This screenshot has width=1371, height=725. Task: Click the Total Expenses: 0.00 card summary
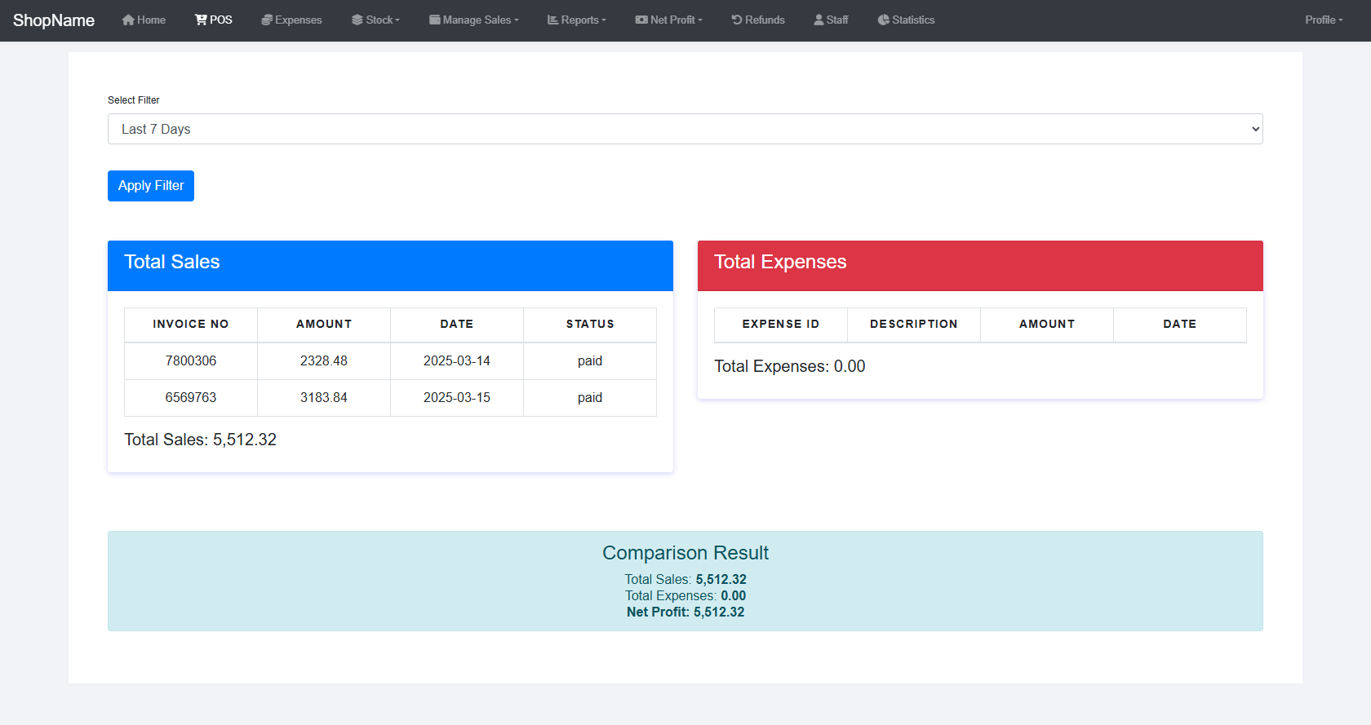click(x=790, y=366)
